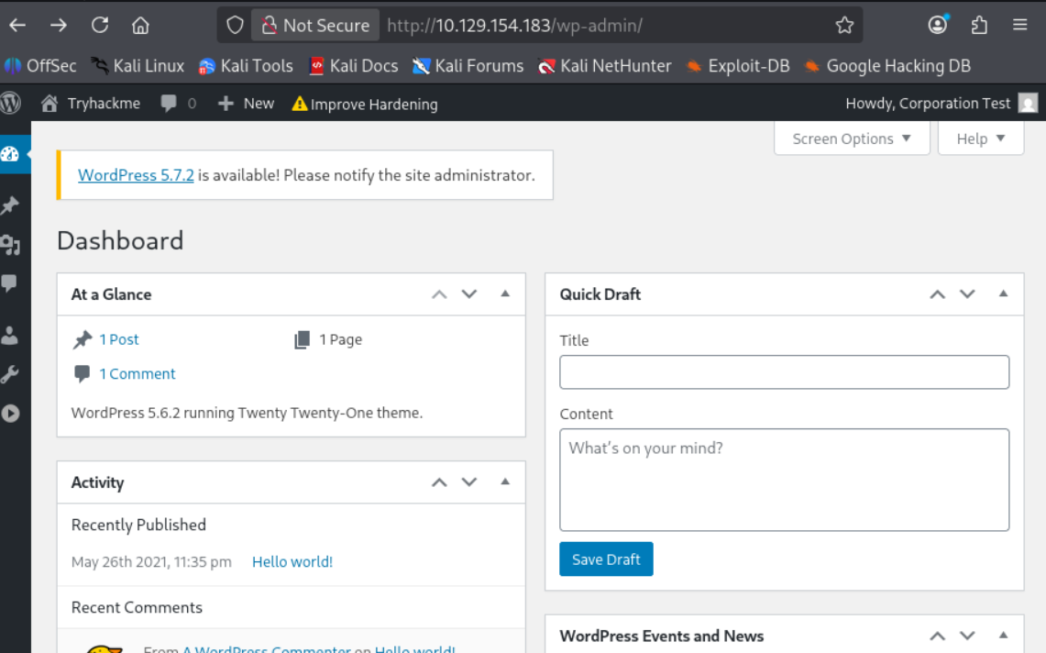Open Tools wrench icon in sidebar
1046x653 pixels.
[x=10, y=374]
